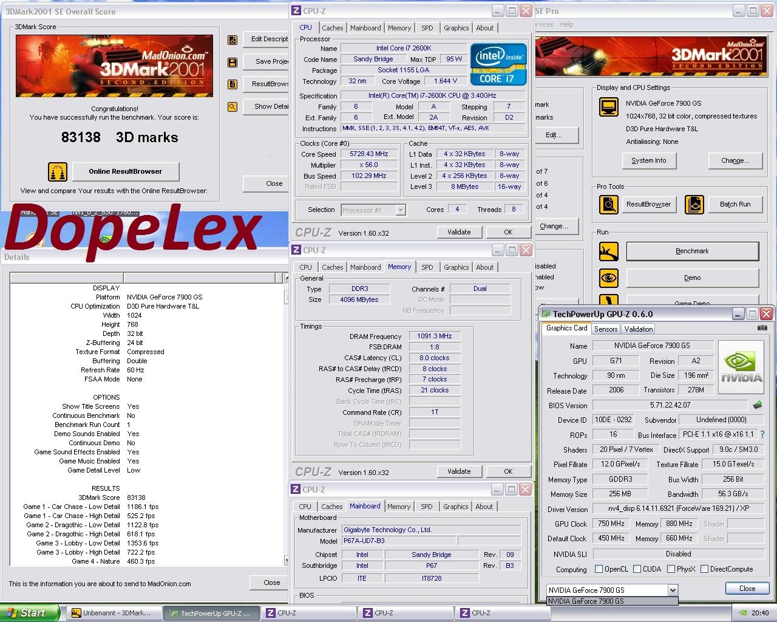Screen dimensions: 777x622
Task: Enable the CUDA checkbox
Action: click(637, 569)
